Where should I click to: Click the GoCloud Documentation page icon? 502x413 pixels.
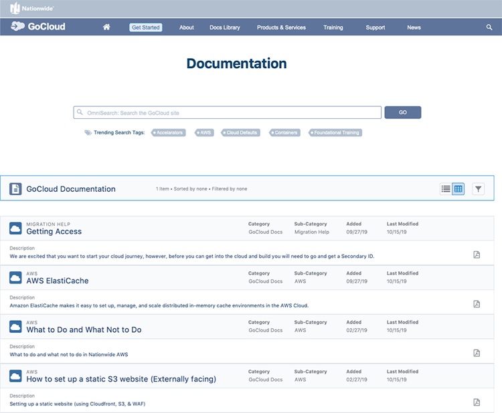point(15,189)
